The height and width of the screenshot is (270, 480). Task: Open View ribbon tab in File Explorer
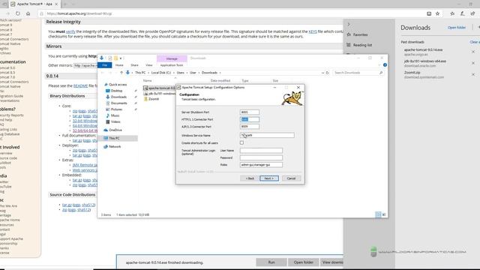(148, 65)
